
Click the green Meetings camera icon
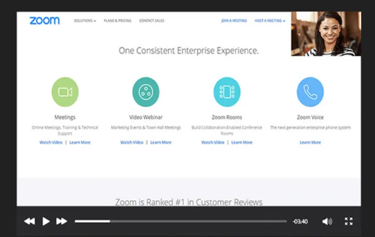[65, 92]
